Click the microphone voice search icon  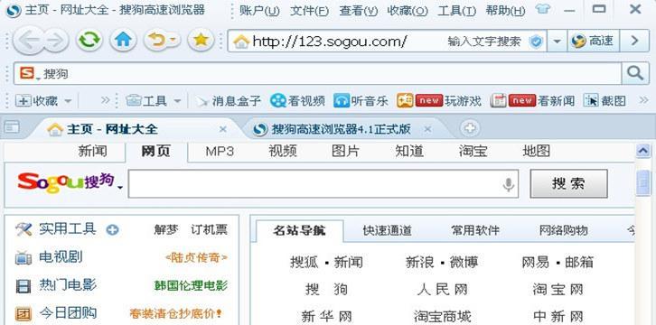(x=509, y=184)
